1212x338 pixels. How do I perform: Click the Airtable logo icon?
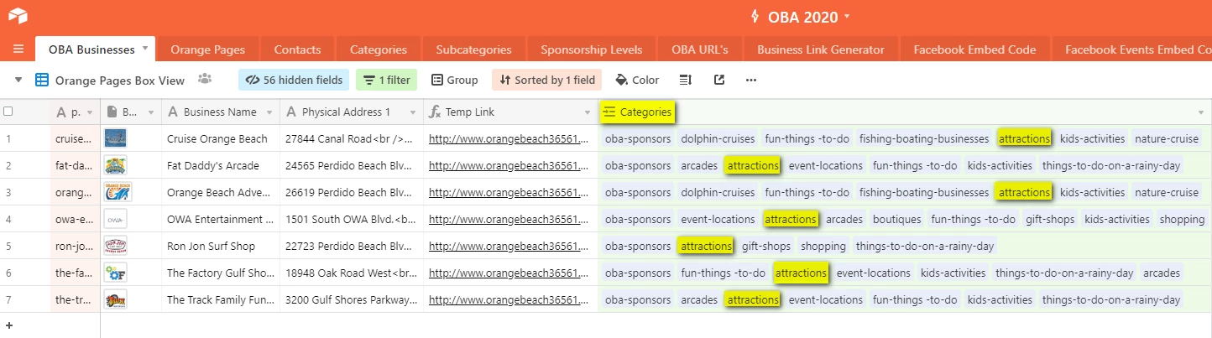click(18, 16)
